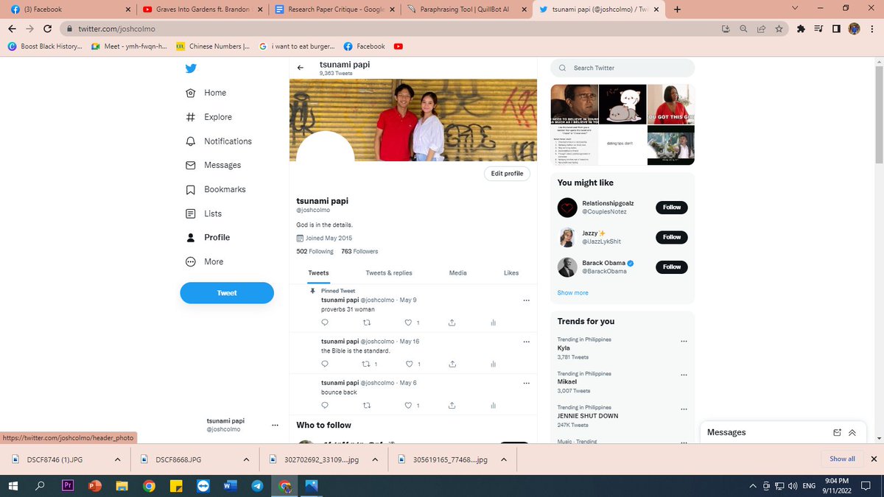Retweet the Bible is the standard tweet
The image size is (884, 497).
(367, 364)
